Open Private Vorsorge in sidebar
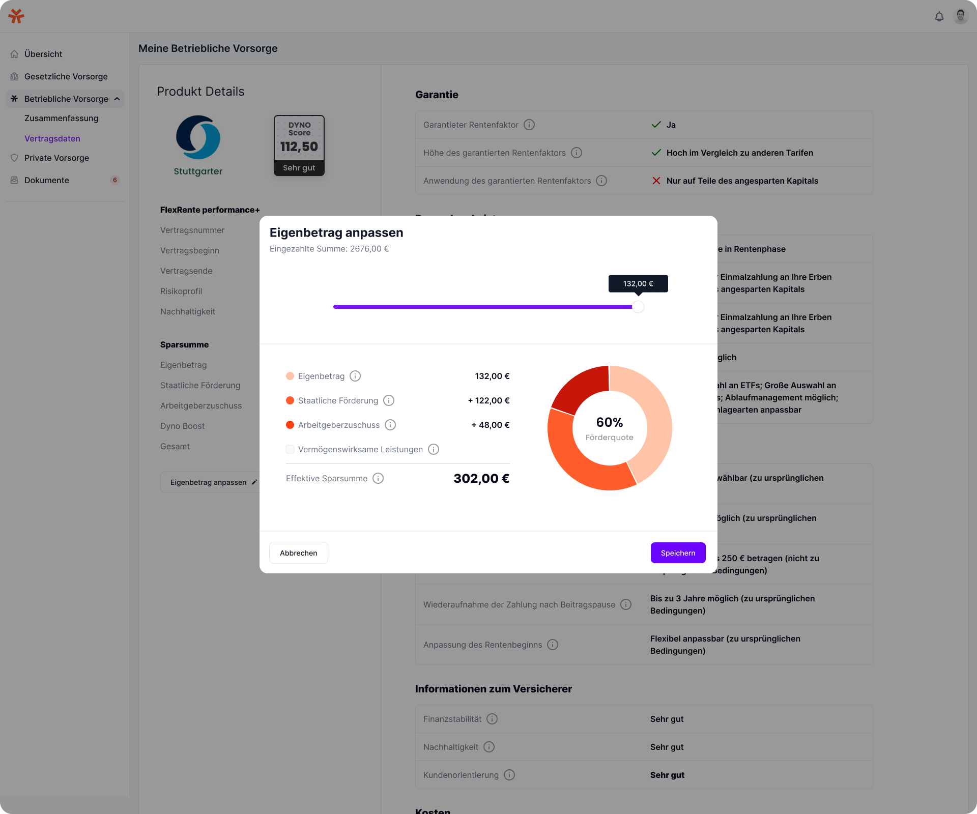Screen dimensions: 977x814 (56, 158)
